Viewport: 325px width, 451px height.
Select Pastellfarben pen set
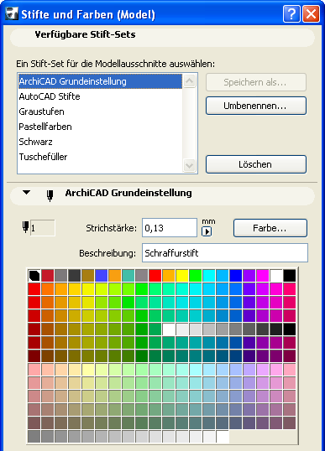100,127
